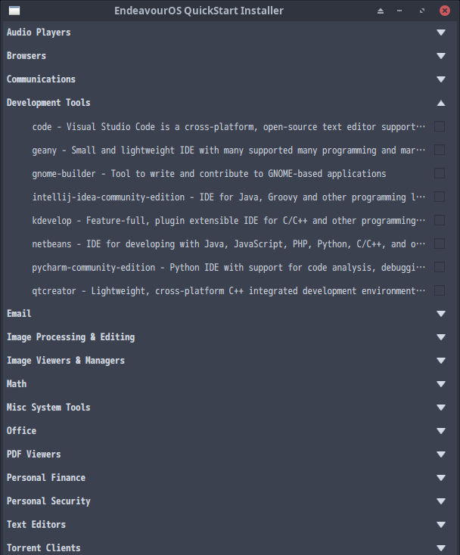Viewport: 460px width, 555px height.
Task: Expand the Communications category arrow
Action: pos(441,79)
